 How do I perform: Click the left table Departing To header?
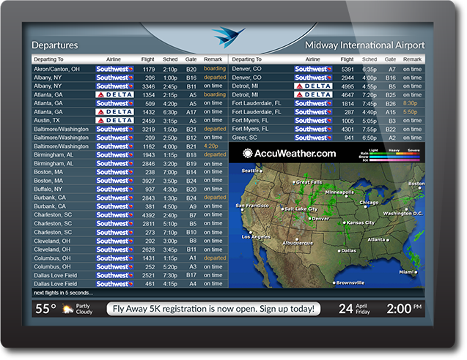[48, 59]
